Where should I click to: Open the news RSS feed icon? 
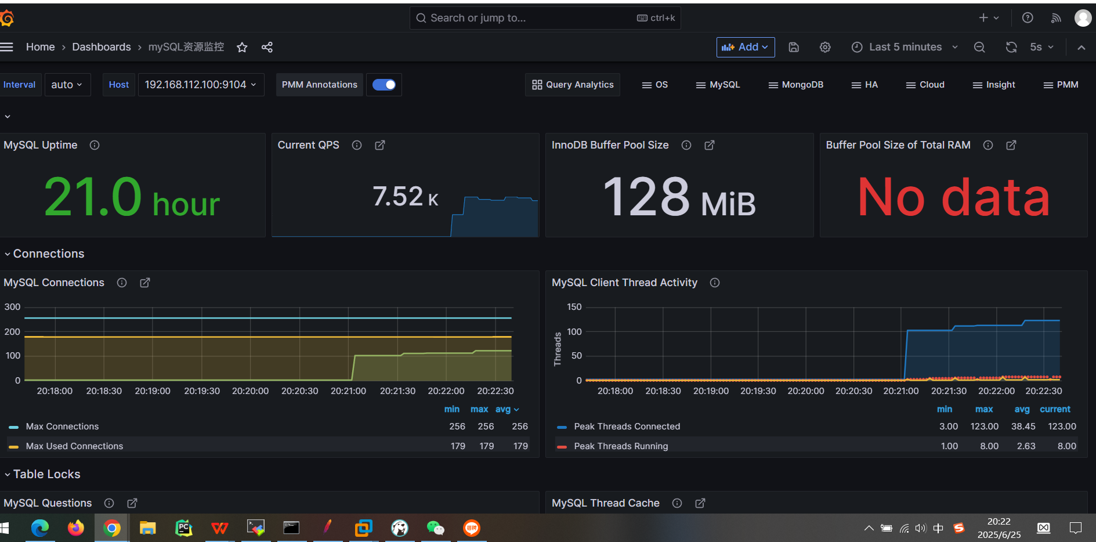coord(1056,18)
